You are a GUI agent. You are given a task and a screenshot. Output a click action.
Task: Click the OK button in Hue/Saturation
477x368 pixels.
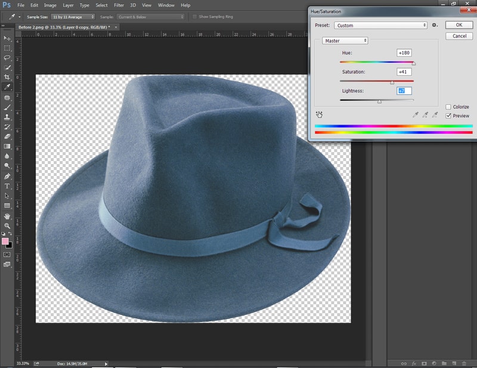[459, 25]
